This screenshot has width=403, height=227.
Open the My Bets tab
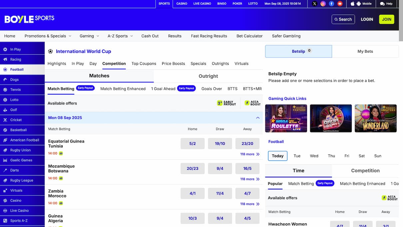click(365, 51)
